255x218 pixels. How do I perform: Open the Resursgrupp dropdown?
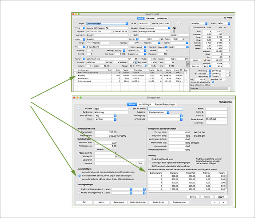pyautogui.click(x=181, y=116)
